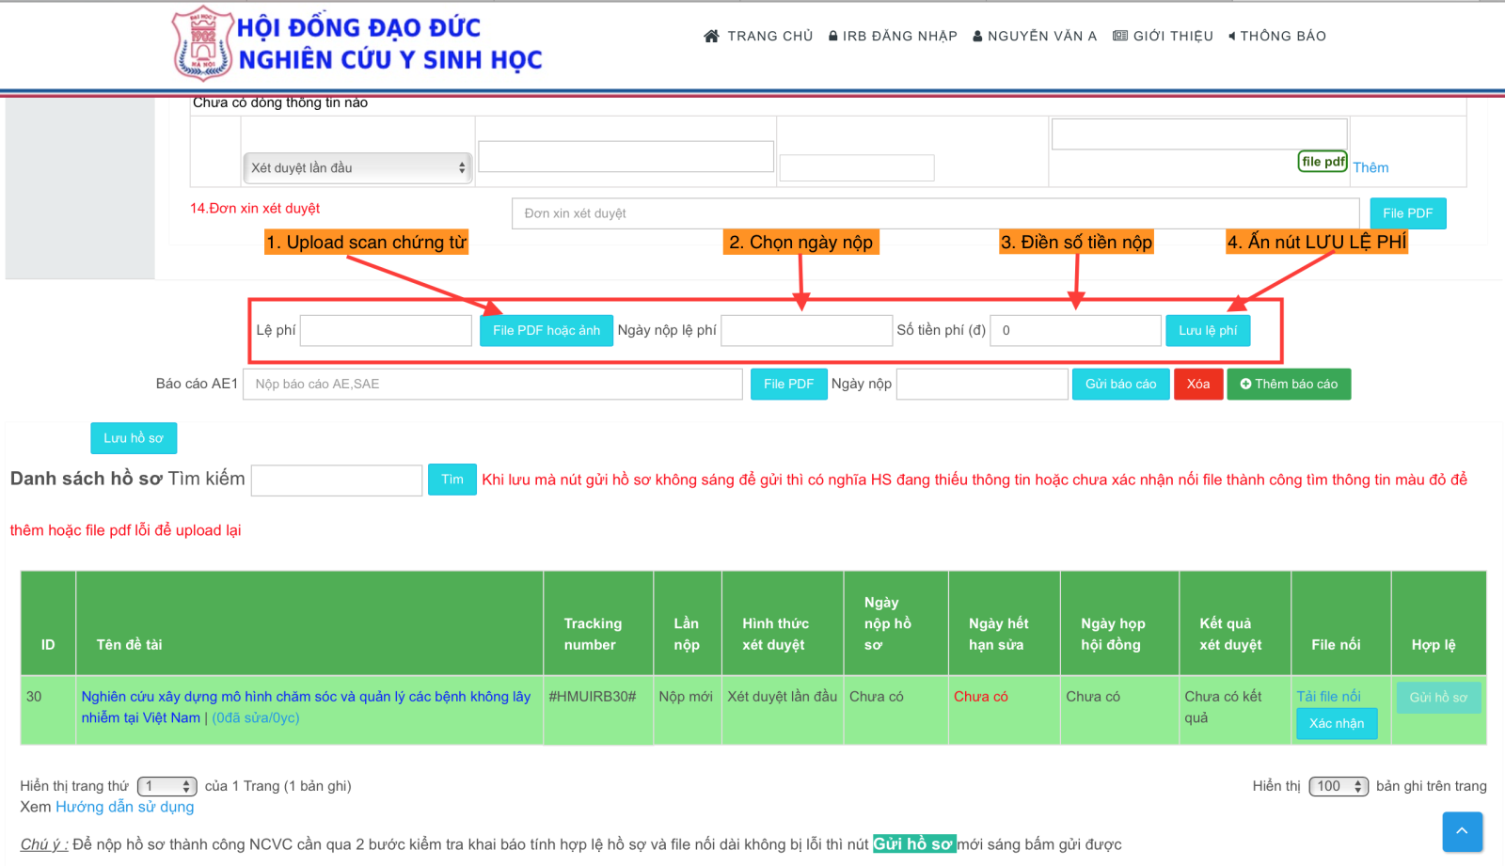Click the Ngày nộp lệ phí field
The image size is (1505, 866).
click(x=806, y=331)
